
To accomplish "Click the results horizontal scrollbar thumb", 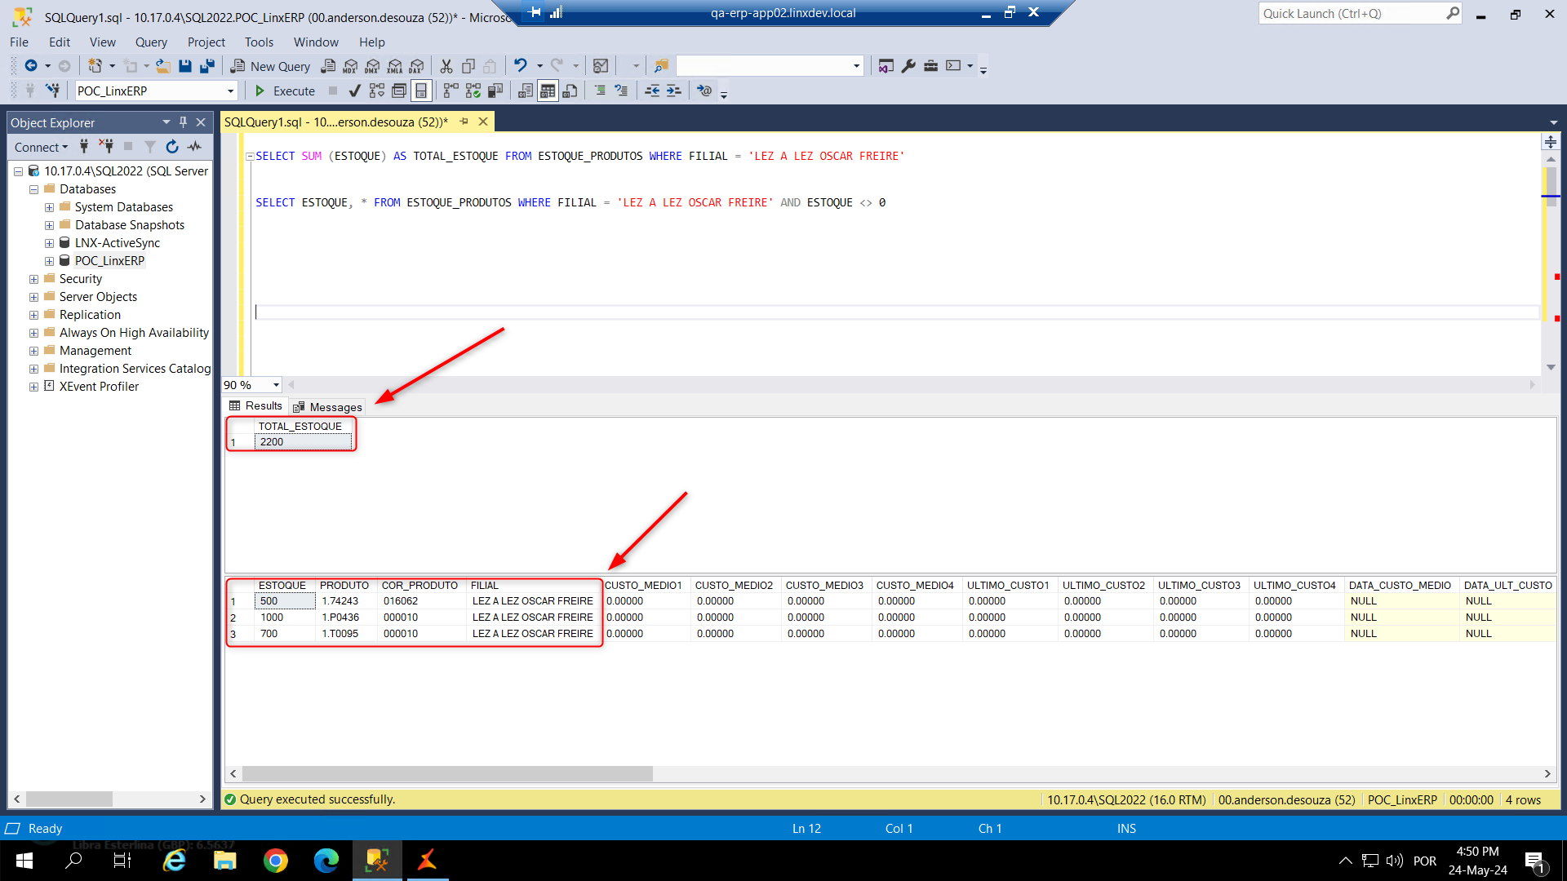I will click(x=447, y=773).
